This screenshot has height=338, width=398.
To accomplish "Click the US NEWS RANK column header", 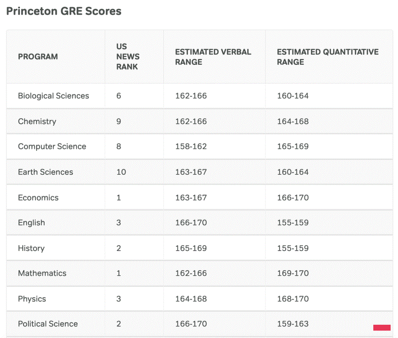I will tap(128, 57).
